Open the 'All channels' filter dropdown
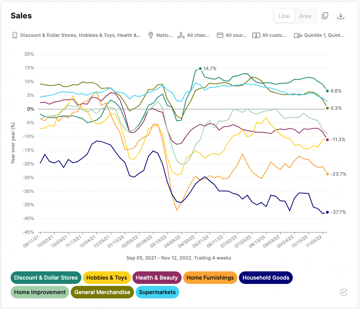Screen dimensions: 360x309 [193, 35]
